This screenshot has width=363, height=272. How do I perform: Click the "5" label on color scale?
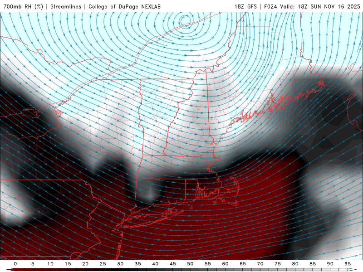tap(33, 264)
